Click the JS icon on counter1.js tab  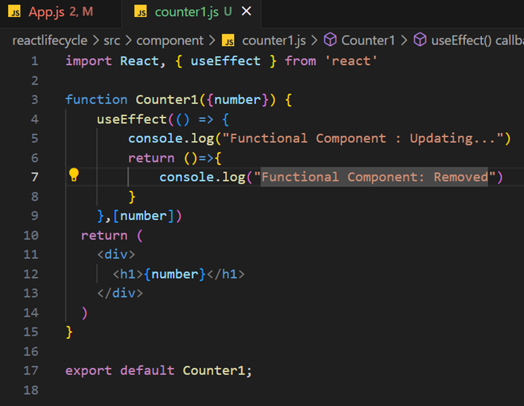(x=141, y=12)
